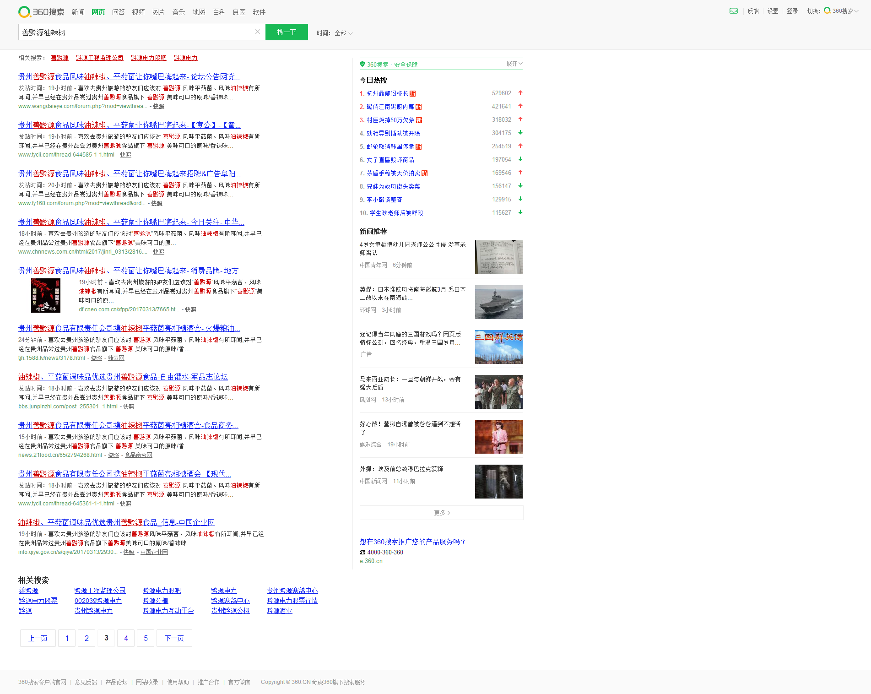The image size is (871, 694).
Task: Open the mail envelope icon in header
Action: click(734, 11)
